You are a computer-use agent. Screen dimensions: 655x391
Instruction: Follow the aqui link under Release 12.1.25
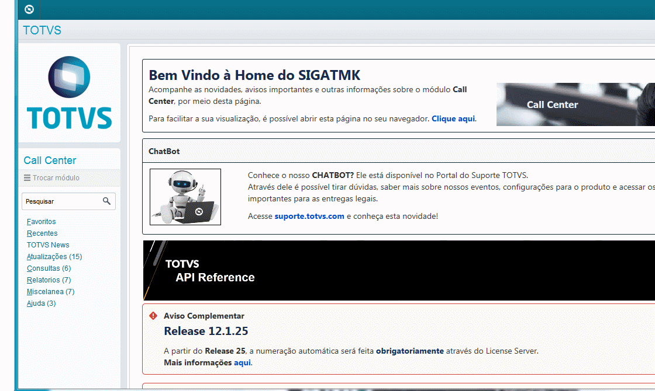click(242, 362)
